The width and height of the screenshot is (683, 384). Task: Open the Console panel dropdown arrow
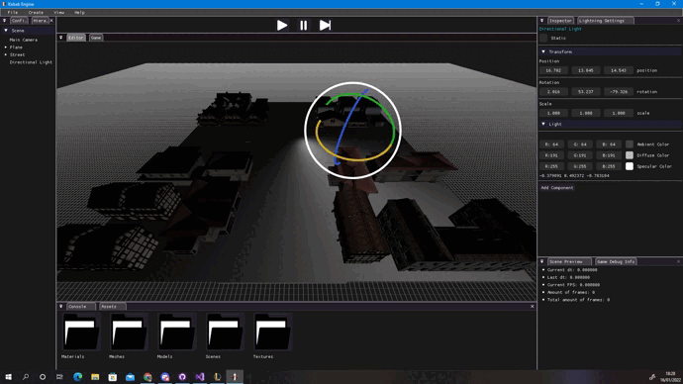[61, 307]
